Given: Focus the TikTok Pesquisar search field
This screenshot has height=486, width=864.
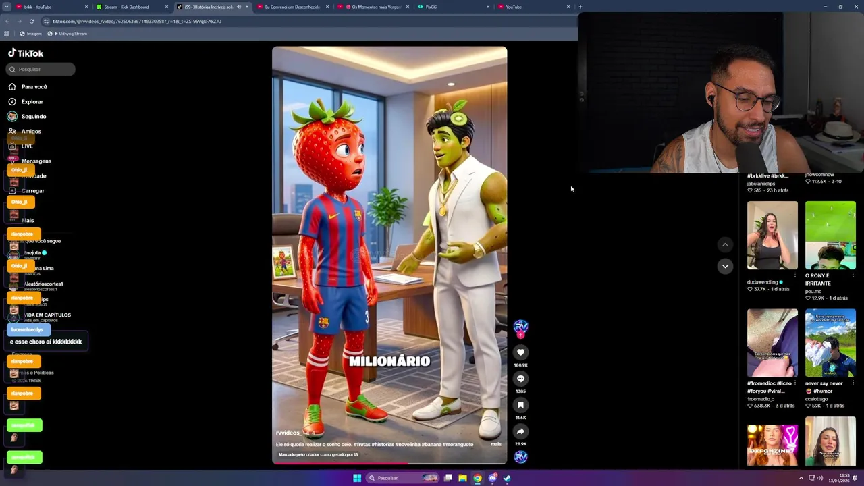Looking at the screenshot, I should 40,69.
